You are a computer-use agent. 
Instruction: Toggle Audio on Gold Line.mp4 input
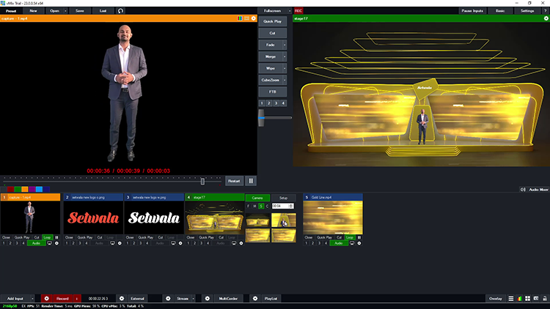[337, 243]
